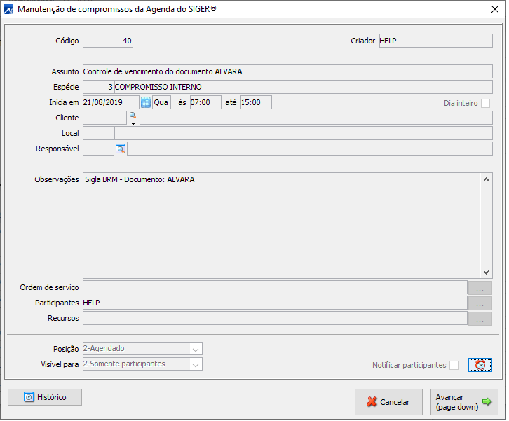
Task: Click the Histórico button
Action: click(45, 398)
